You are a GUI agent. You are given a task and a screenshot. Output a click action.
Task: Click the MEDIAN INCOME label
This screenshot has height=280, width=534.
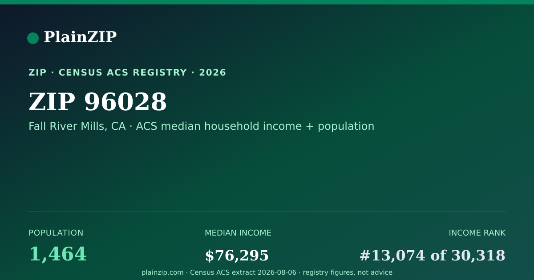238,233
